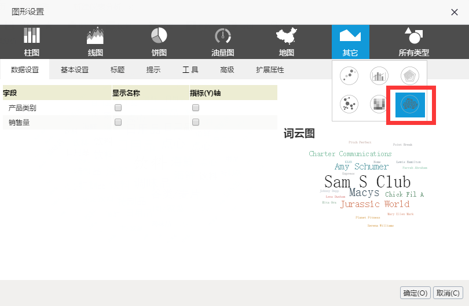The image size is (469, 306).
Task: Check 指标(Y)轴 box for 销售量
Action: click(196, 122)
